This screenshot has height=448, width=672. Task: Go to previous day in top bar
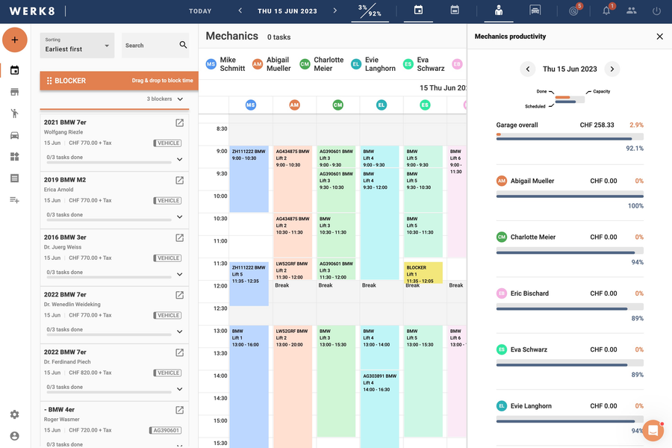pyautogui.click(x=240, y=11)
